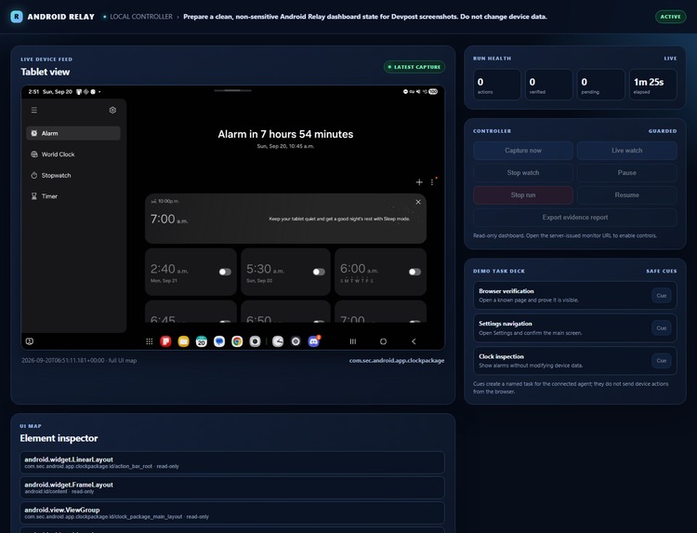Click Export evidence report
697x533 pixels.
click(x=575, y=217)
